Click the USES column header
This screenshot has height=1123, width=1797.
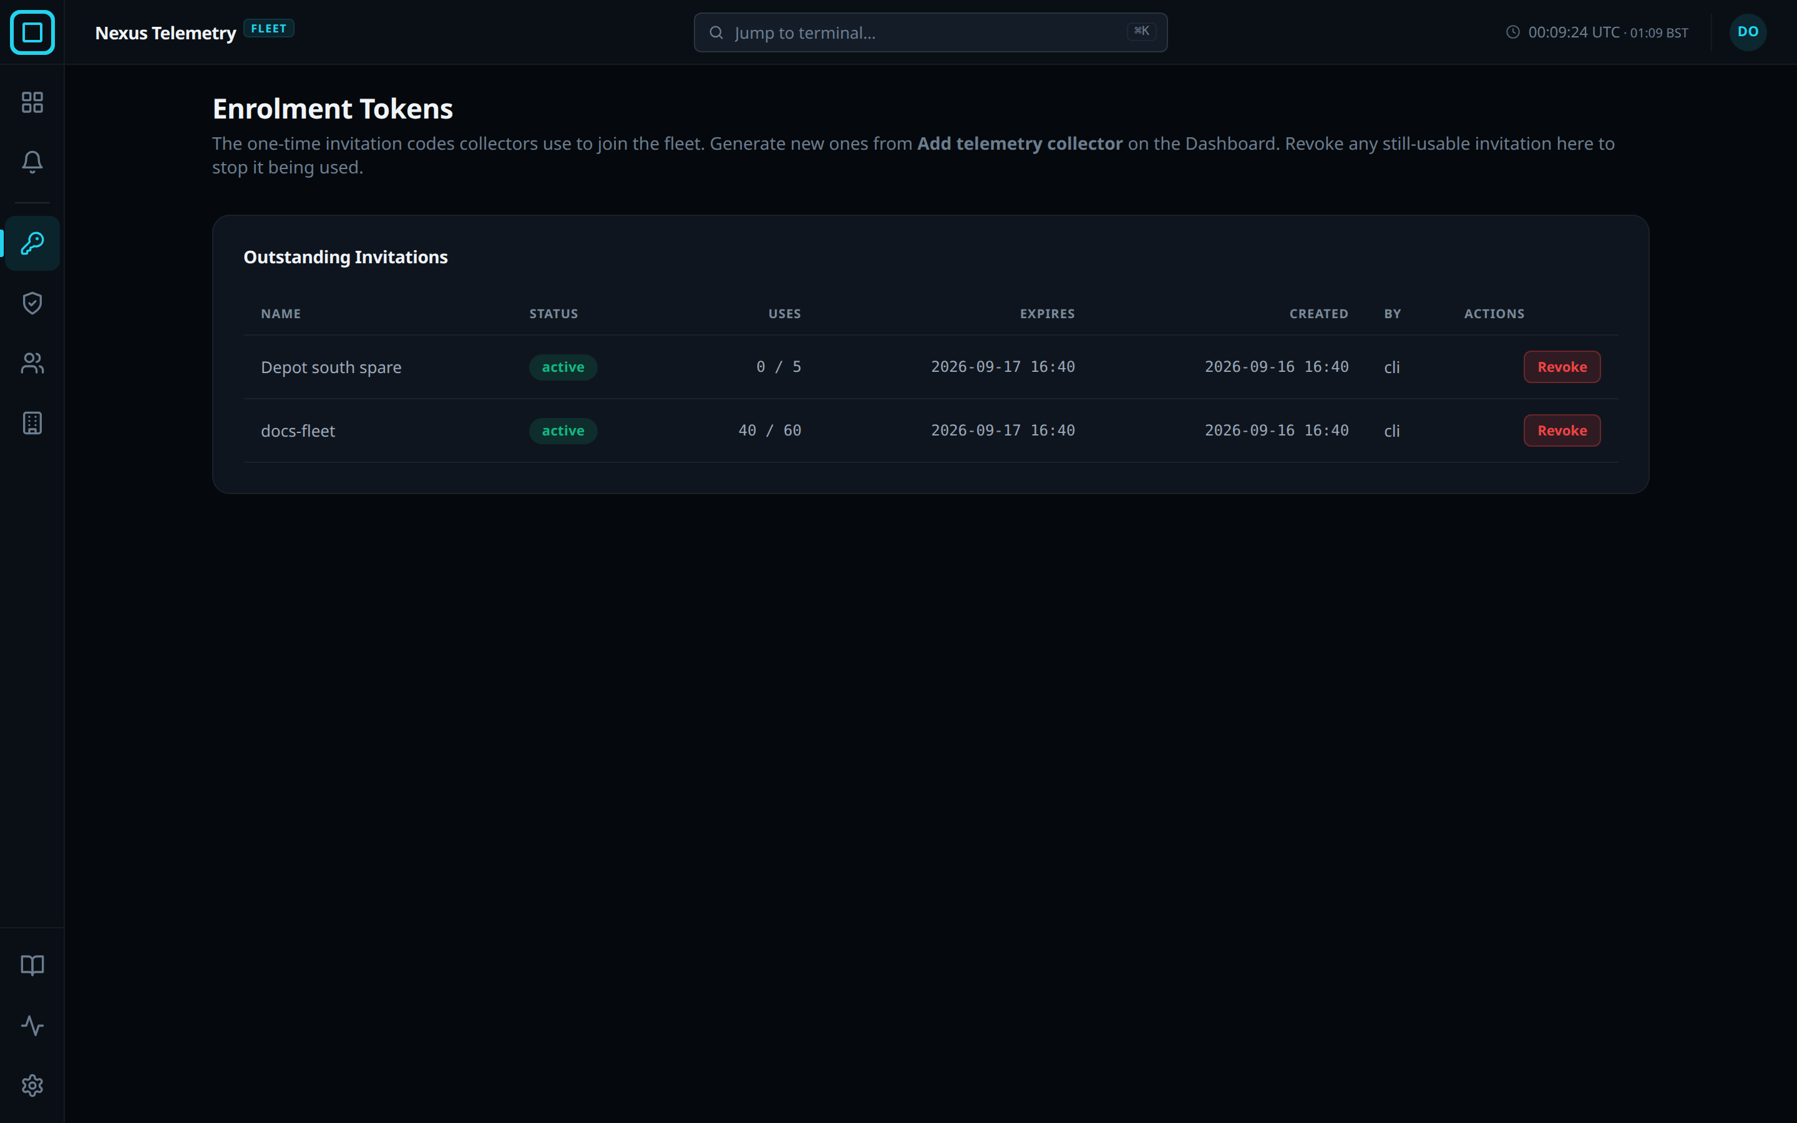tap(784, 313)
